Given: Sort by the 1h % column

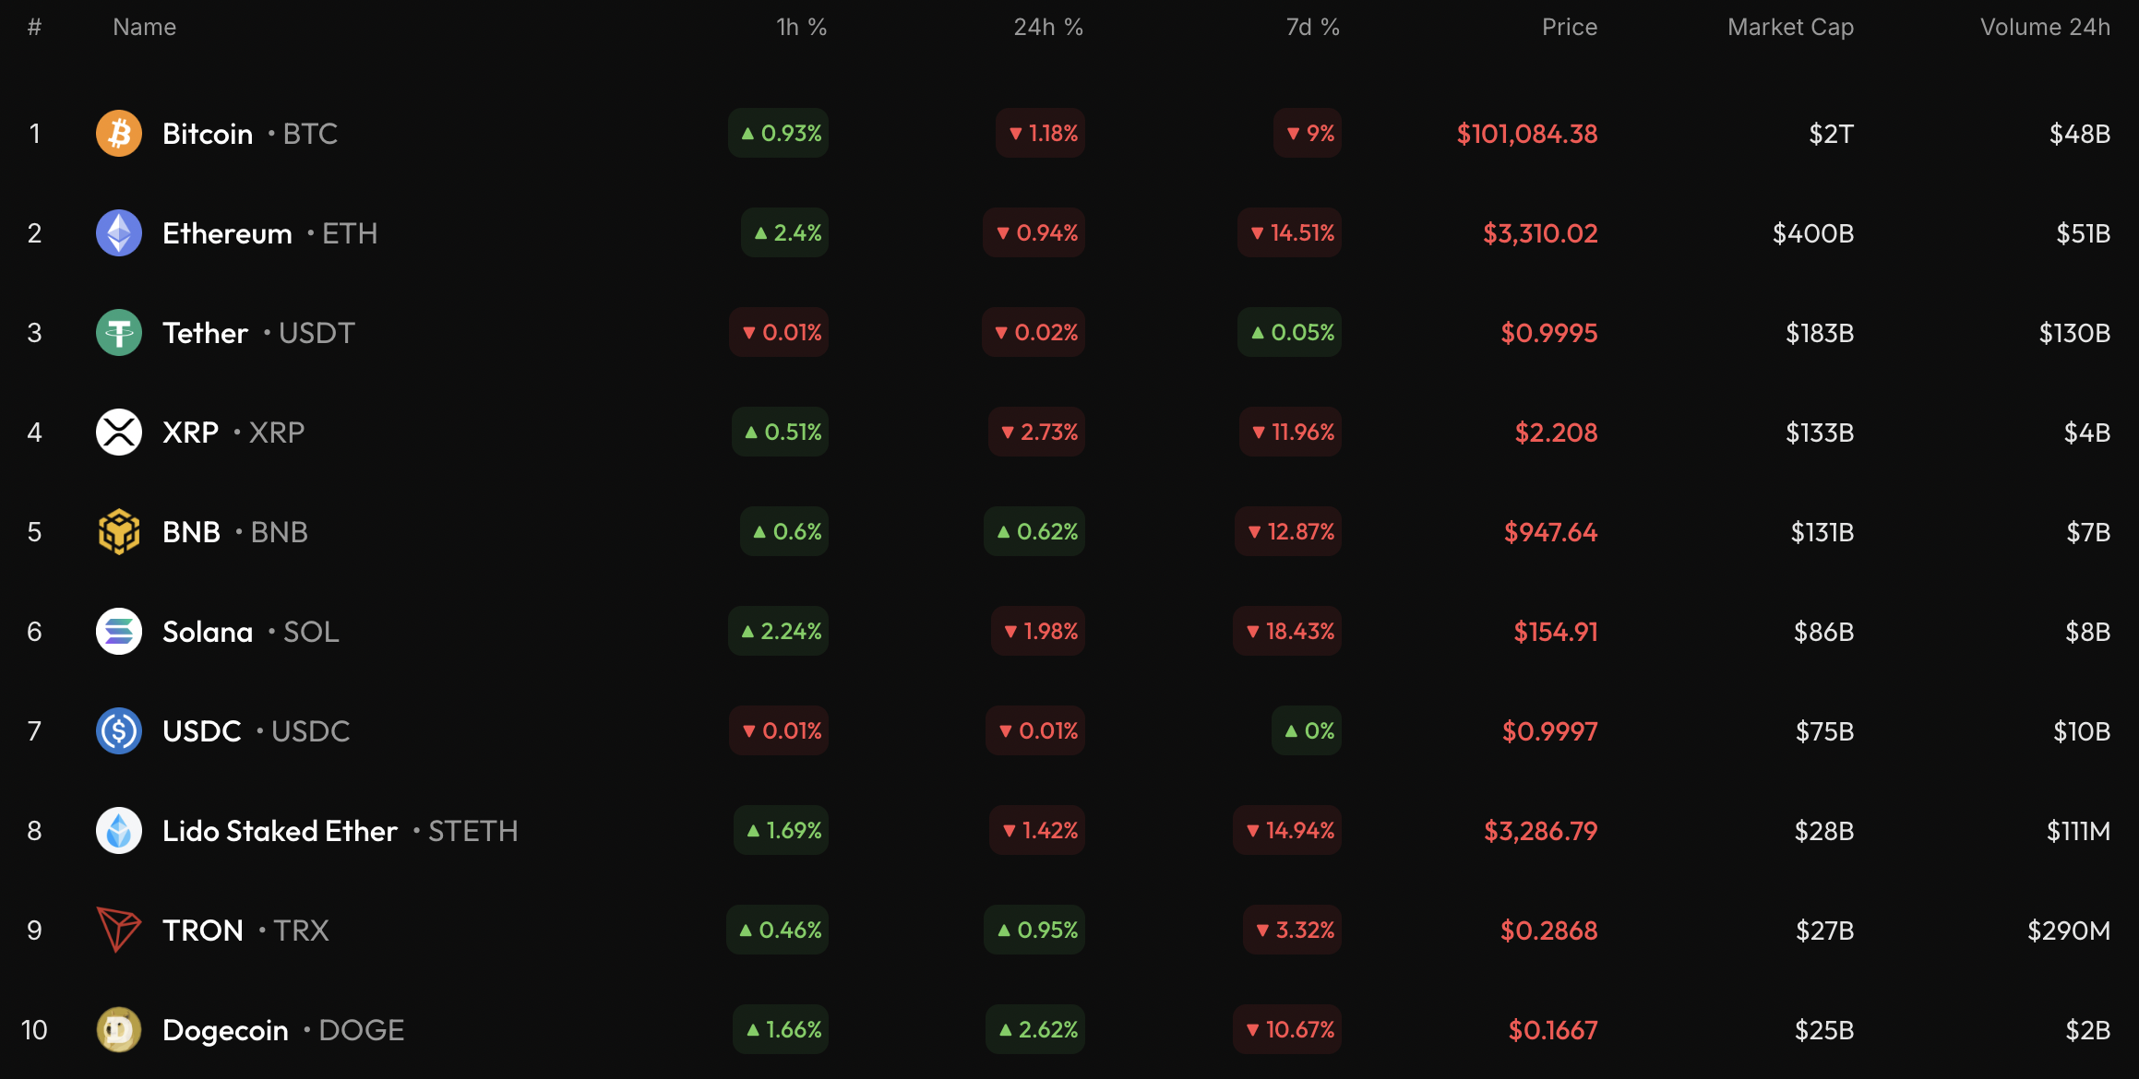Looking at the screenshot, I should tap(801, 28).
